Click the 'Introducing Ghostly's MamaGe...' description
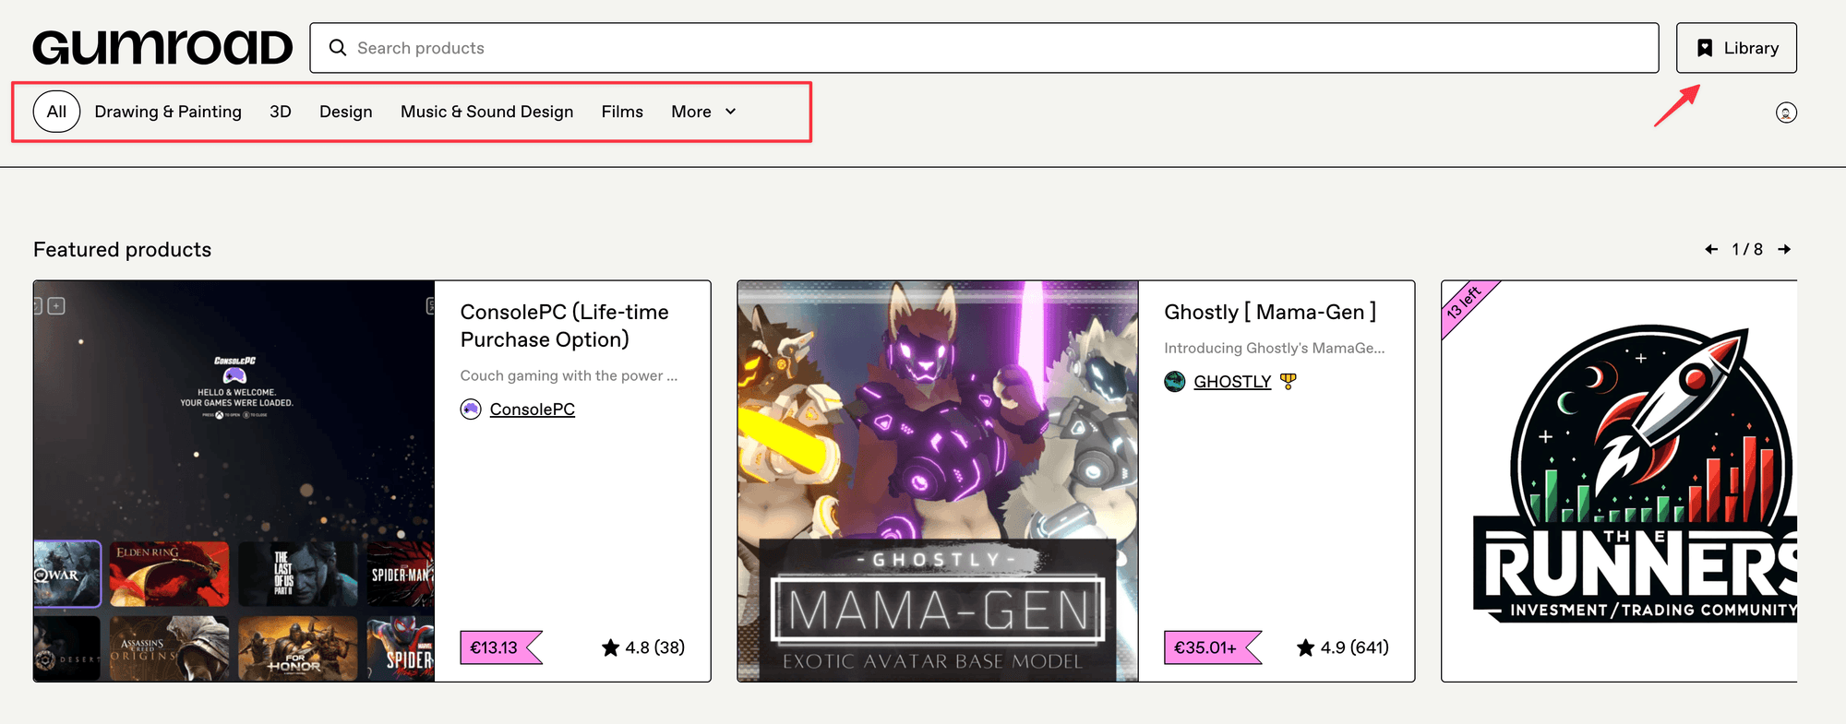The height and width of the screenshot is (724, 1846). 1275,348
